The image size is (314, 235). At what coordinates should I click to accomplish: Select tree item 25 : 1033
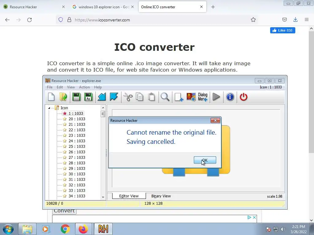click(x=77, y=147)
